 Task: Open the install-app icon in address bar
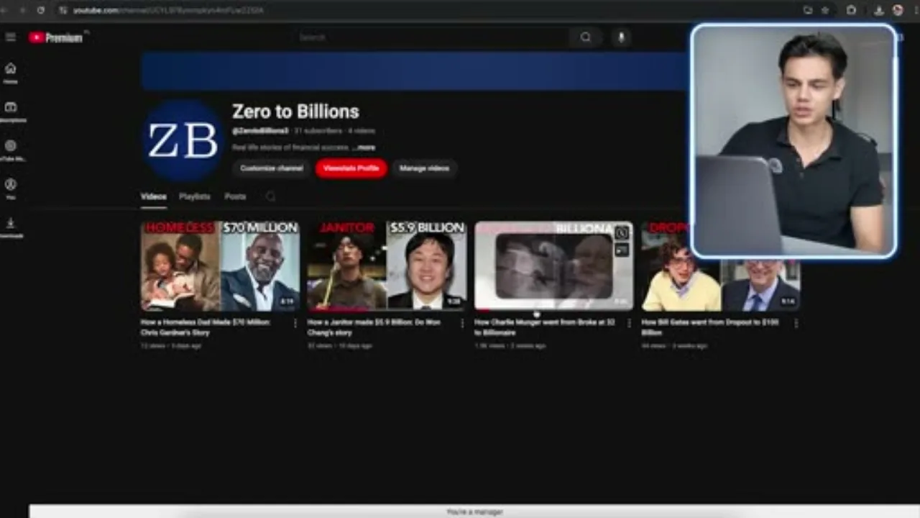point(808,10)
